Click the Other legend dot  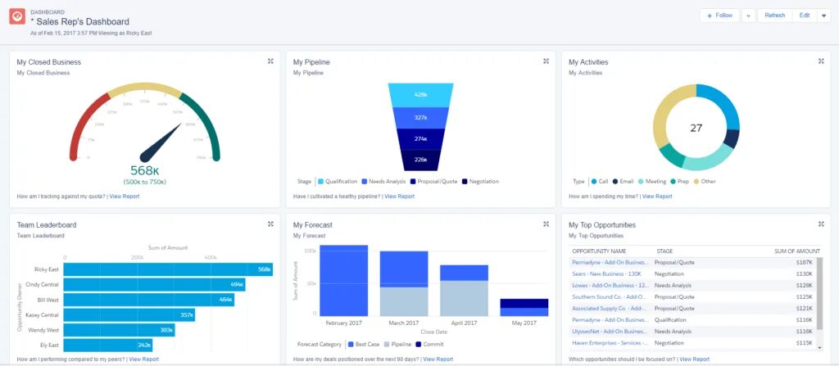point(696,182)
